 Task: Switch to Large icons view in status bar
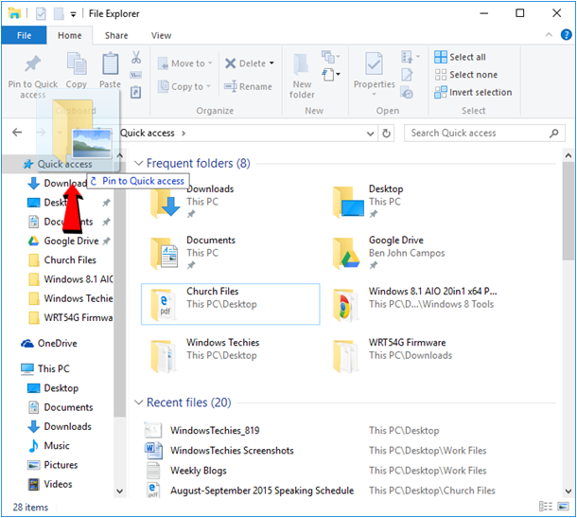pos(563,507)
